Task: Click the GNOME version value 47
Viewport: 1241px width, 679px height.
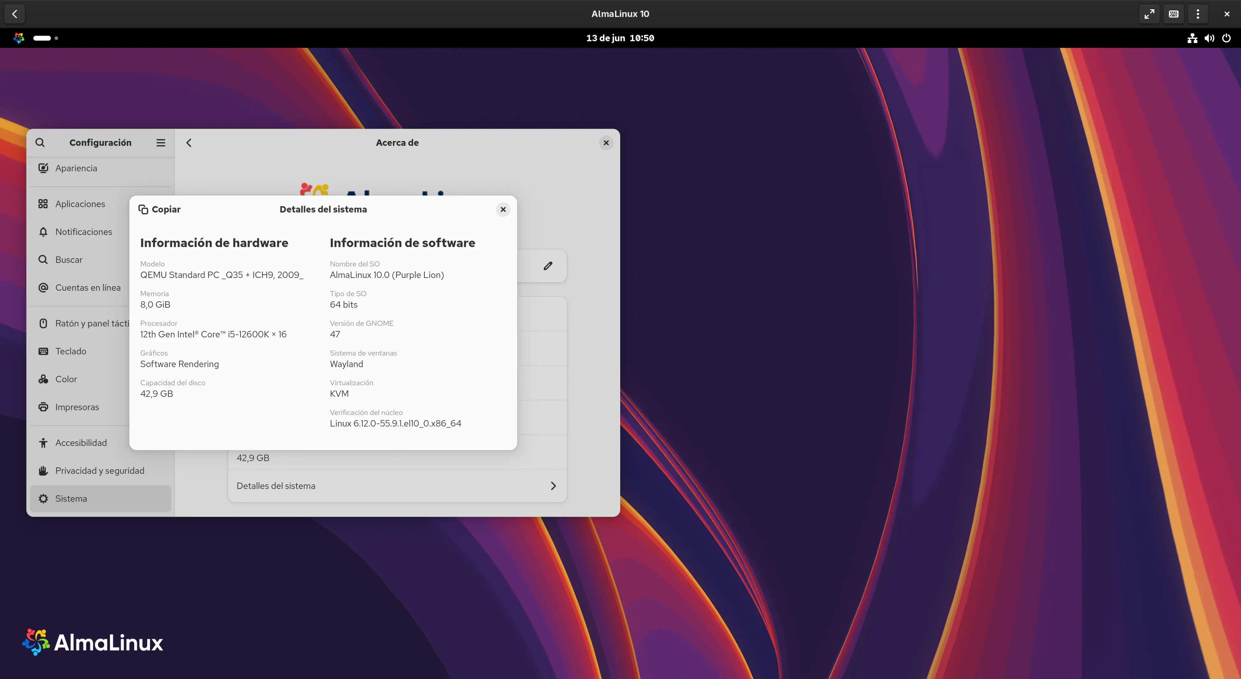Action: coord(335,334)
